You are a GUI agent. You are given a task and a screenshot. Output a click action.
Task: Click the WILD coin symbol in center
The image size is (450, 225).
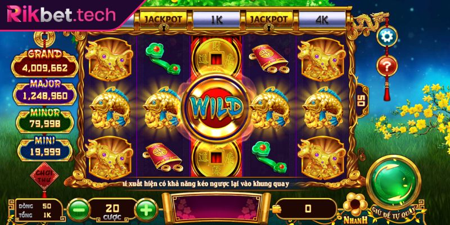pos(215,107)
